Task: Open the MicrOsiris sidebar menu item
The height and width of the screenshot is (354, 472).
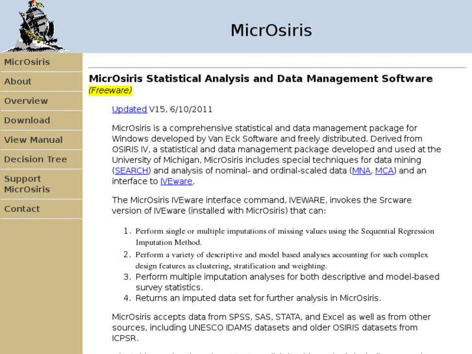Action: coord(27,62)
